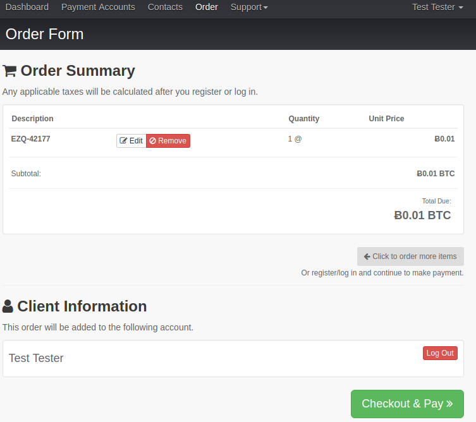Click the left arrow icon to order more
This screenshot has height=422, width=476.
[367, 256]
